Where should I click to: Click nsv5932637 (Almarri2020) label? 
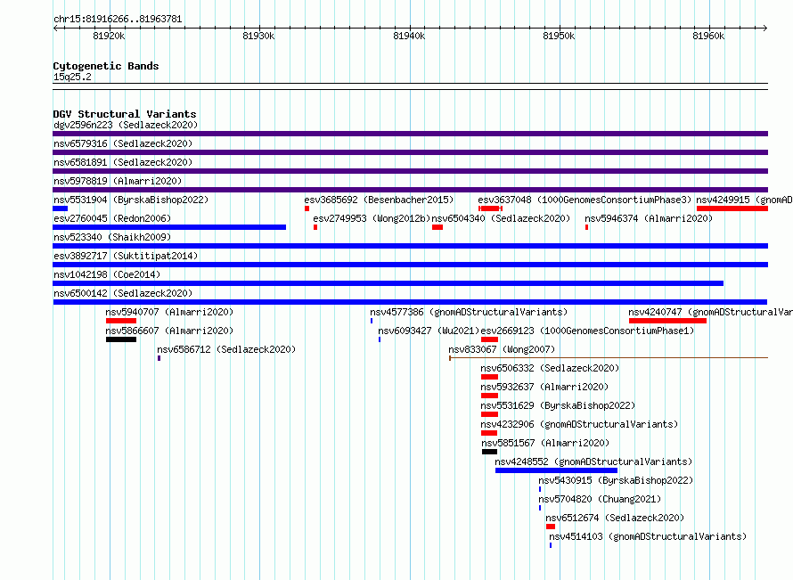tap(544, 387)
